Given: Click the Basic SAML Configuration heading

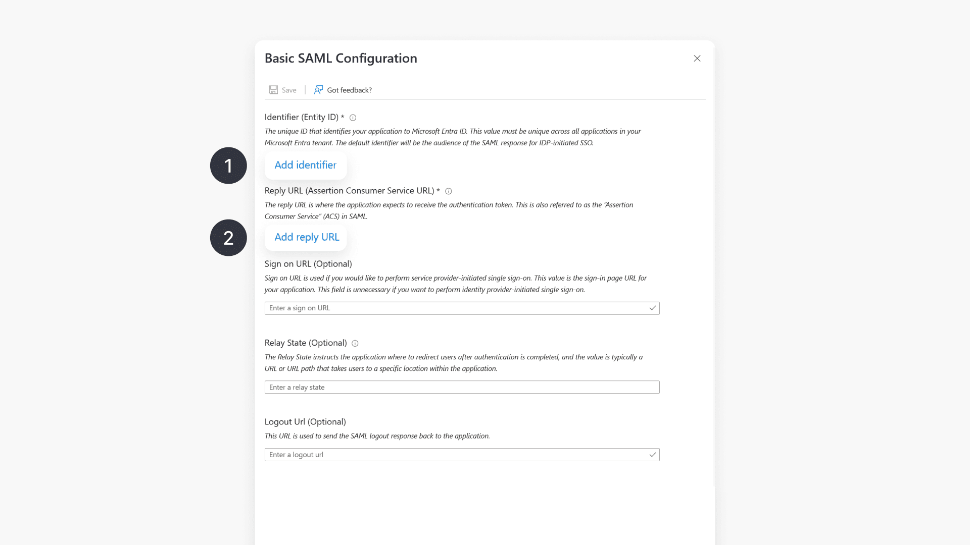Looking at the screenshot, I should 341,58.
